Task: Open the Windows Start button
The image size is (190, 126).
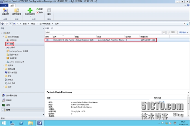Action: tap(4, 123)
